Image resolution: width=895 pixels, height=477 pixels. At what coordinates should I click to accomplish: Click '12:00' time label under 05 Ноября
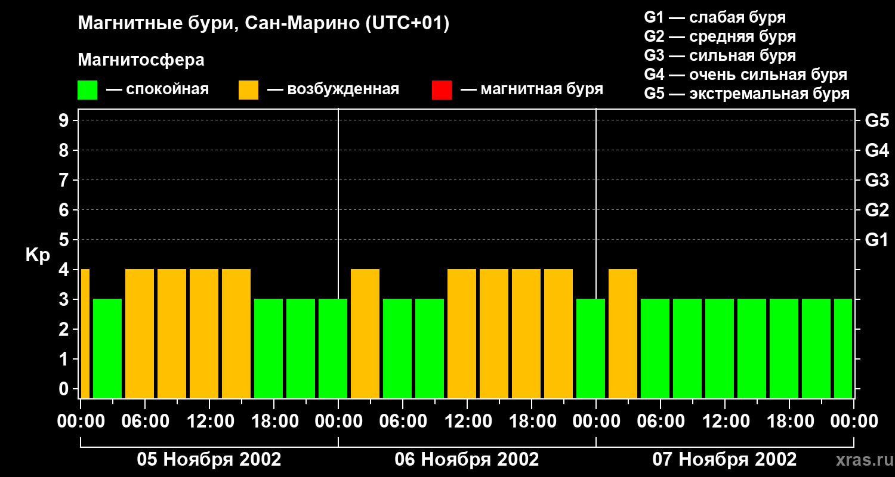(209, 421)
